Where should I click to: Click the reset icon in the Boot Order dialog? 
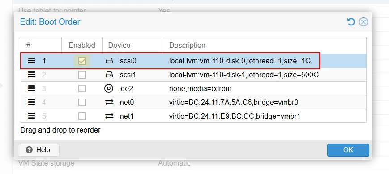[x=351, y=22]
